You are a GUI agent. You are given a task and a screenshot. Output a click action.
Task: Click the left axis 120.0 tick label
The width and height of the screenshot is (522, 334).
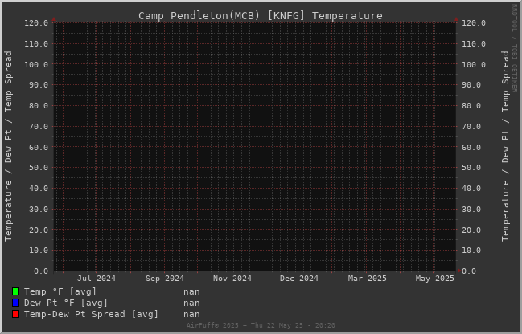coord(36,23)
